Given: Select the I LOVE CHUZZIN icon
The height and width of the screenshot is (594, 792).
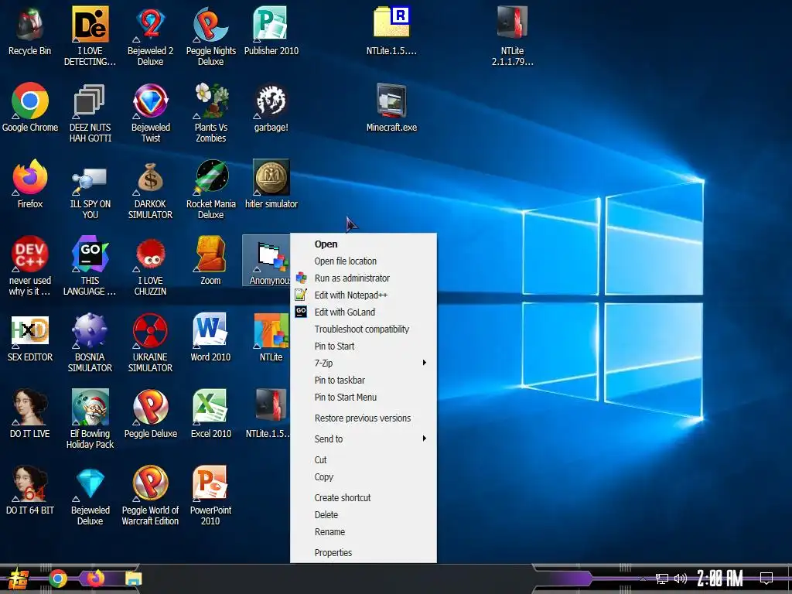Looking at the screenshot, I should click(x=151, y=266).
